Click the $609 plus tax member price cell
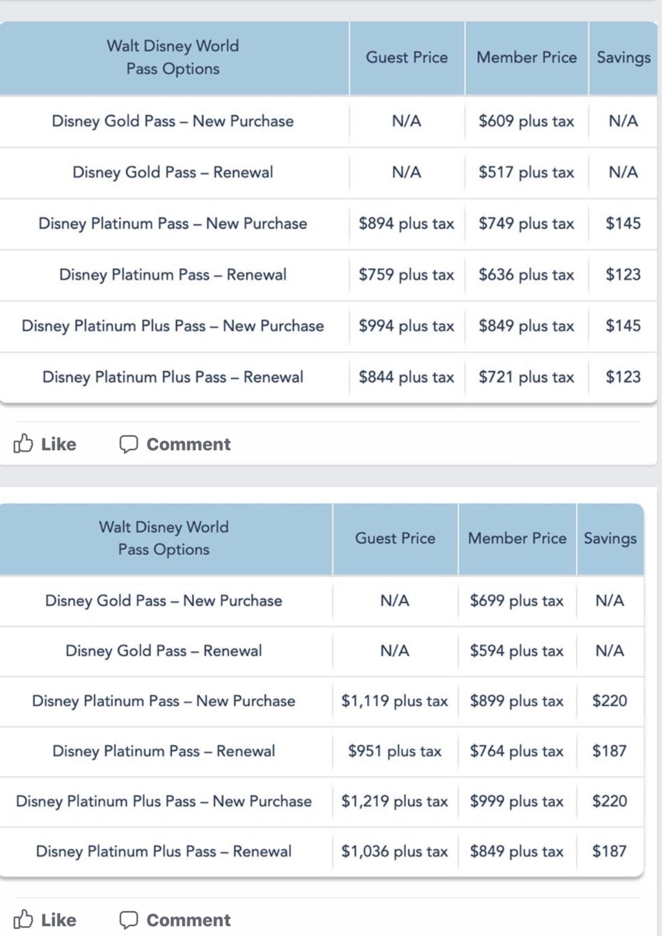The image size is (662, 936). tap(526, 121)
